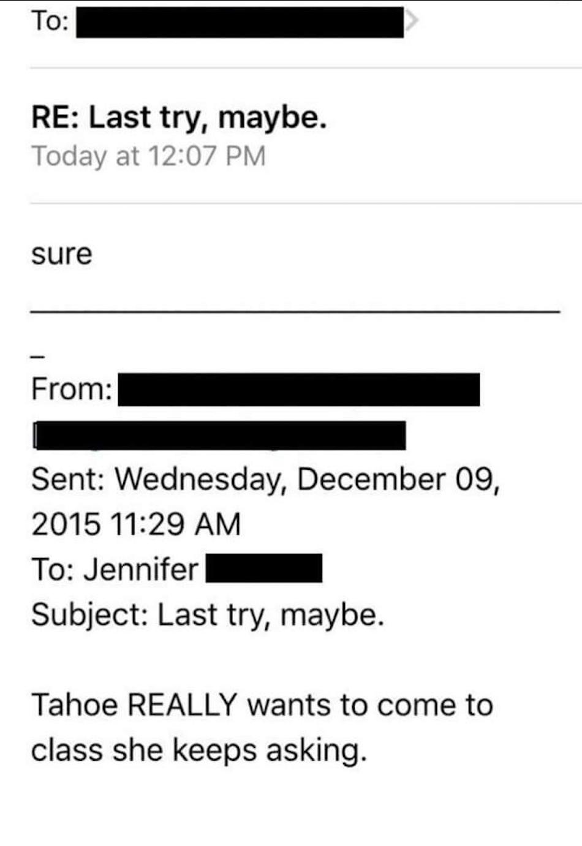Screen dimensions: 582x846
Task: Tap the reply text 'sure'
Action: (62, 254)
